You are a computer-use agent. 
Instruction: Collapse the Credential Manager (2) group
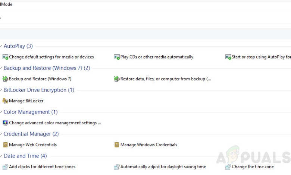(1, 134)
